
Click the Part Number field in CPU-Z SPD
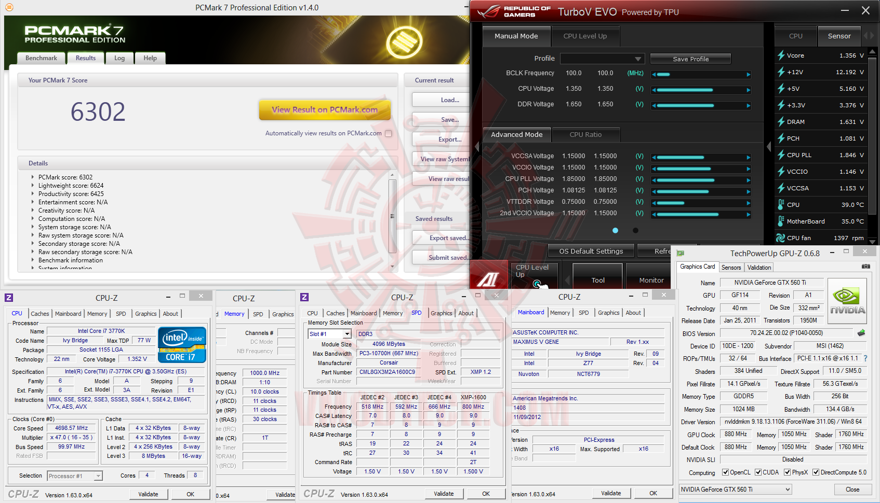pyautogui.click(x=389, y=372)
